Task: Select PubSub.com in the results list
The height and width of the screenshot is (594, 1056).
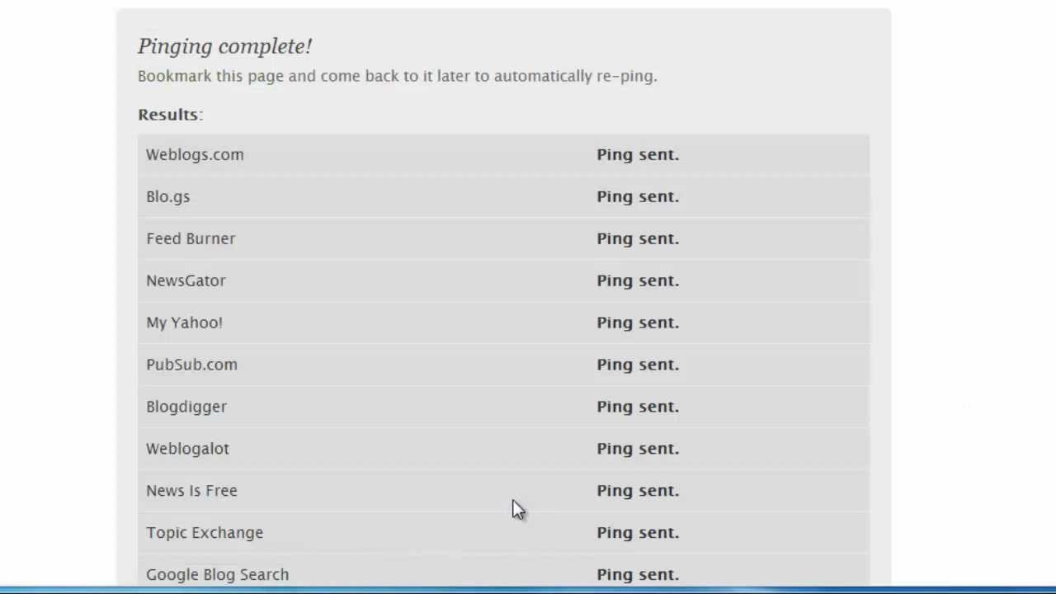Action: tap(191, 365)
